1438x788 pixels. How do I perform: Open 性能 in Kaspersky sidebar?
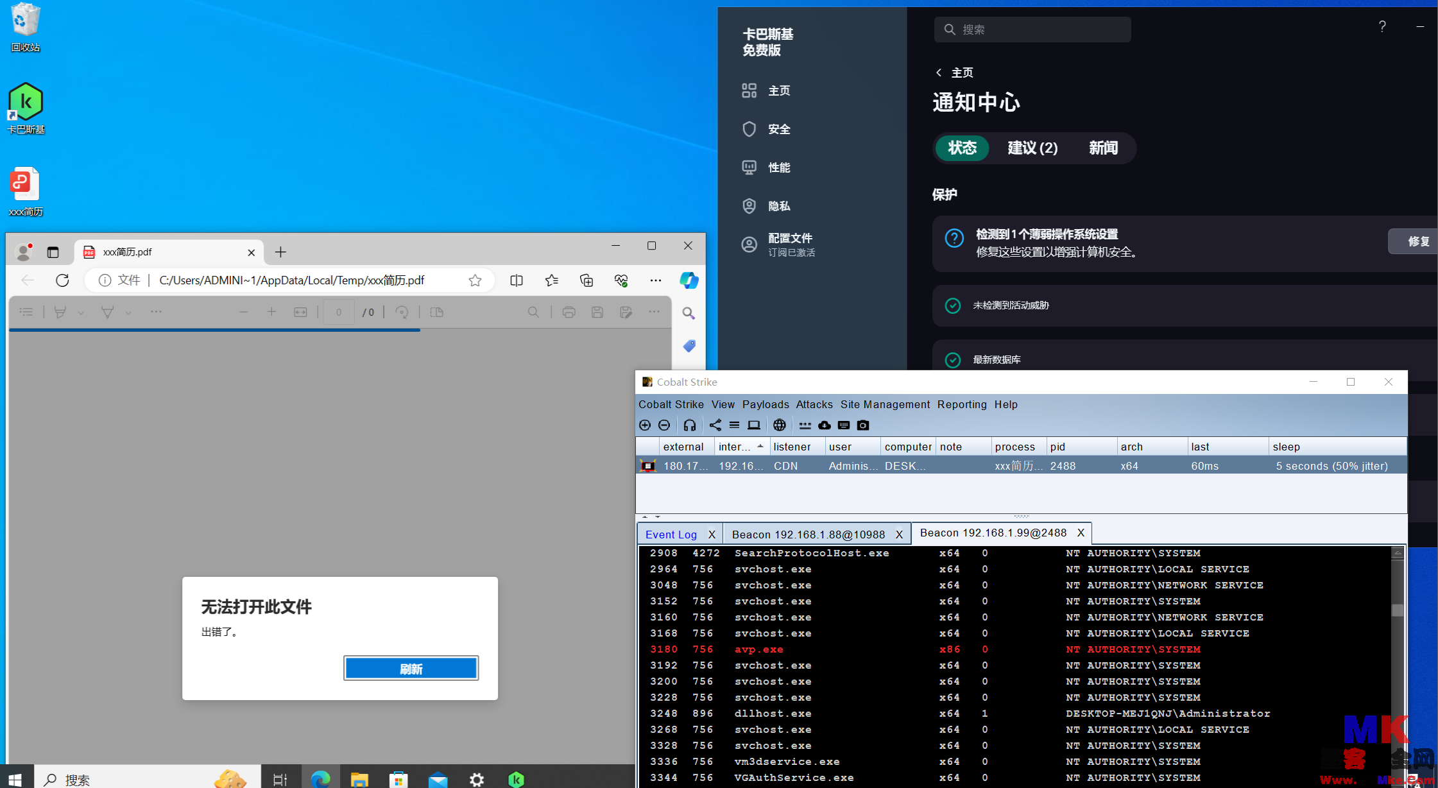tap(766, 167)
